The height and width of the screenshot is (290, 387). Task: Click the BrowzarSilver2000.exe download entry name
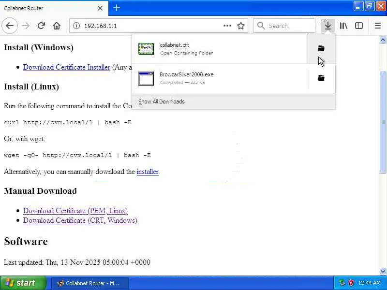click(186, 74)
